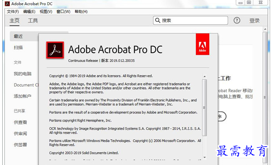Open the 视图(V) menu
This screenshot has height=165, width=271.
point(46,12)
